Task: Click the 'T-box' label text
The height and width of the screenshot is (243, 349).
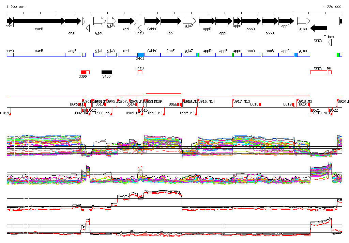Action: pyautogui.click(x=329, y=37)
